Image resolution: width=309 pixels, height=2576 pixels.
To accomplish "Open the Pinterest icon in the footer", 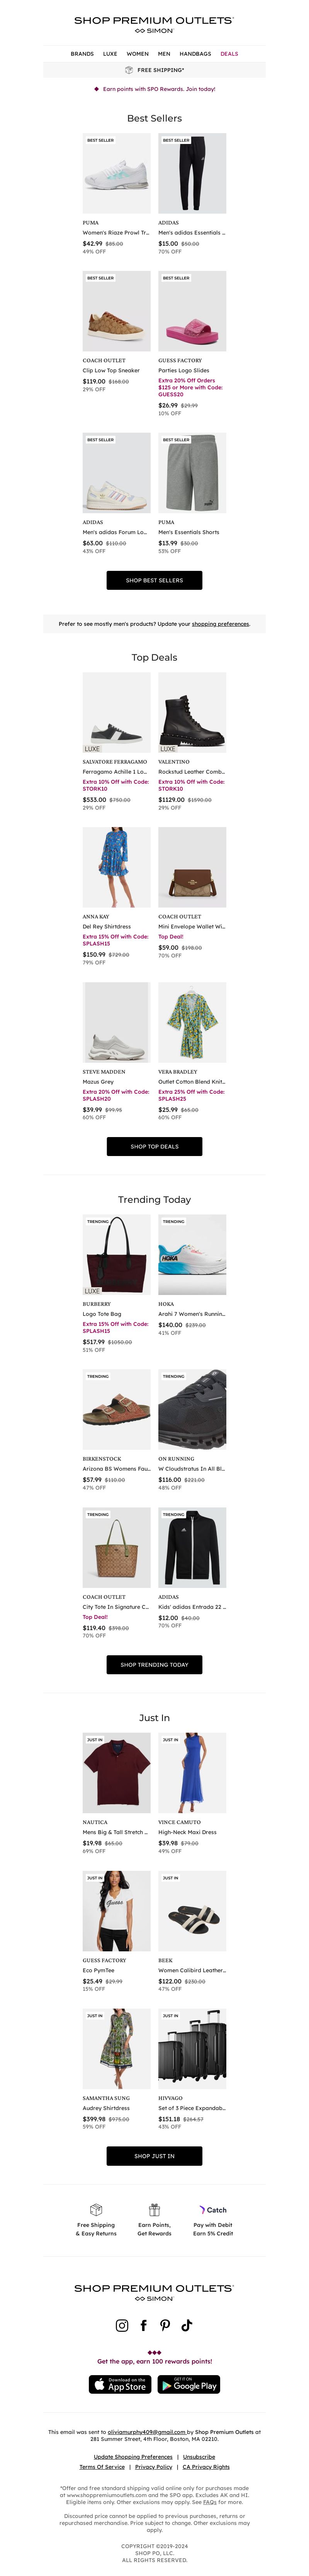I will click(165, 2325).
